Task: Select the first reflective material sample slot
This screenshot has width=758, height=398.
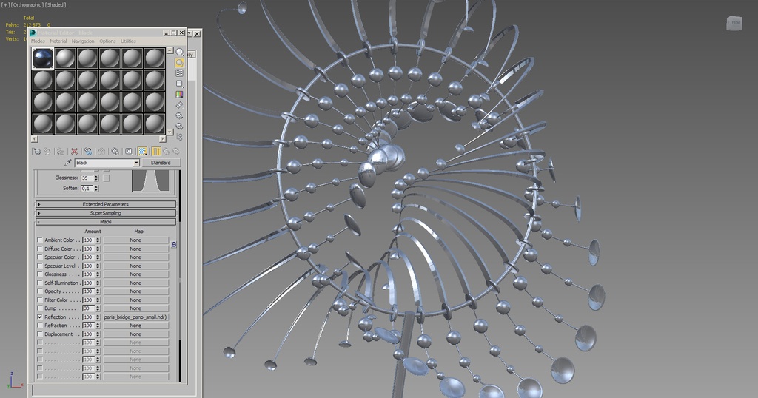Action: click(x=43, y=58)
